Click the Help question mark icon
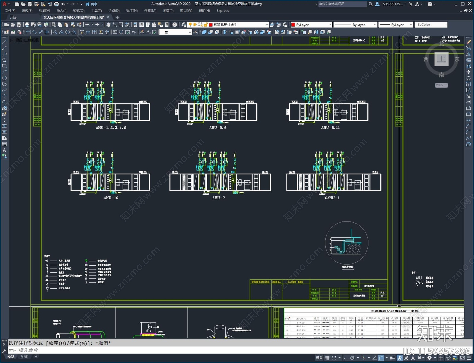The image size is (474, 363). click(x=175, y=25)
